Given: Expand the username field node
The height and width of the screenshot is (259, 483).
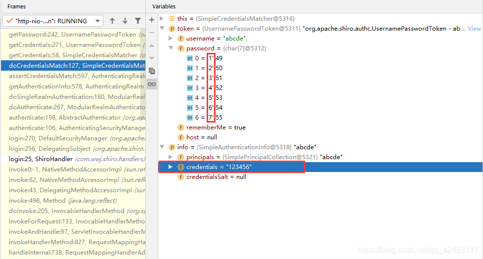Looking at the screenshot, I should (171, 39).
